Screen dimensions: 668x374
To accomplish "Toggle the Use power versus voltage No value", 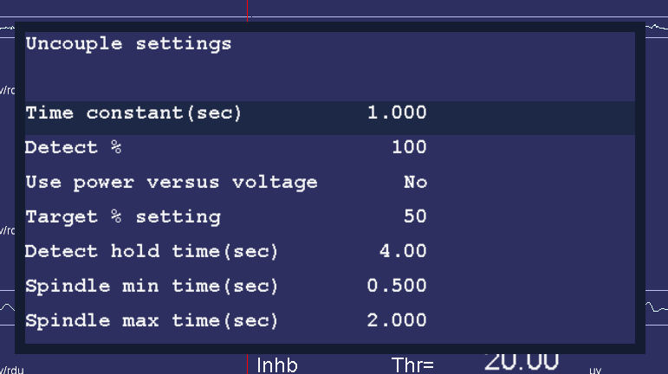I will point(415,183).
